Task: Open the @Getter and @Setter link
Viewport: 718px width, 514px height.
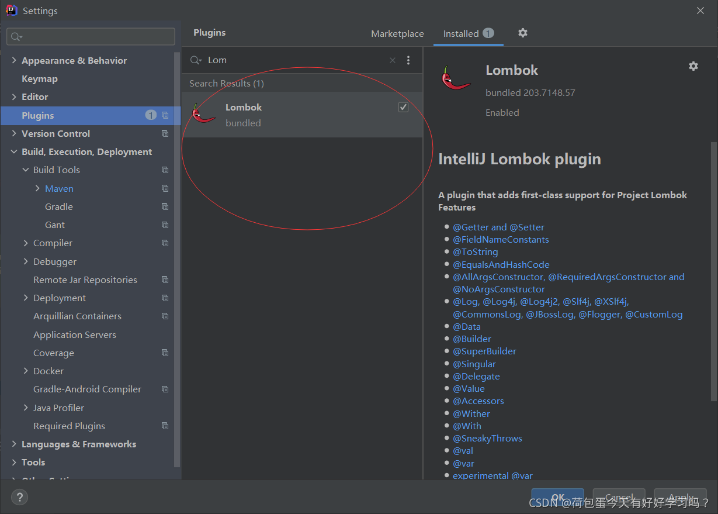Action: 498,227
